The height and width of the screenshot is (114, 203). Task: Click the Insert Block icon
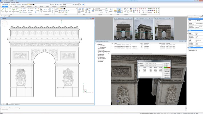point(79,10)
